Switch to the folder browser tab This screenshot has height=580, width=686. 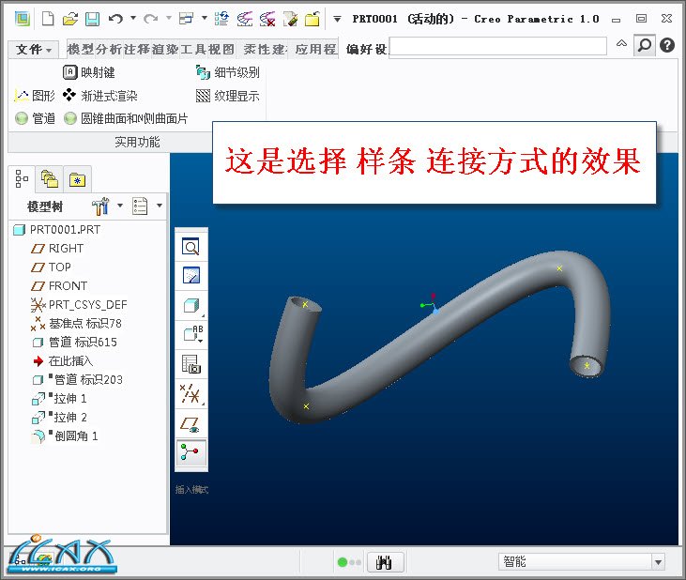coord(49,178)
